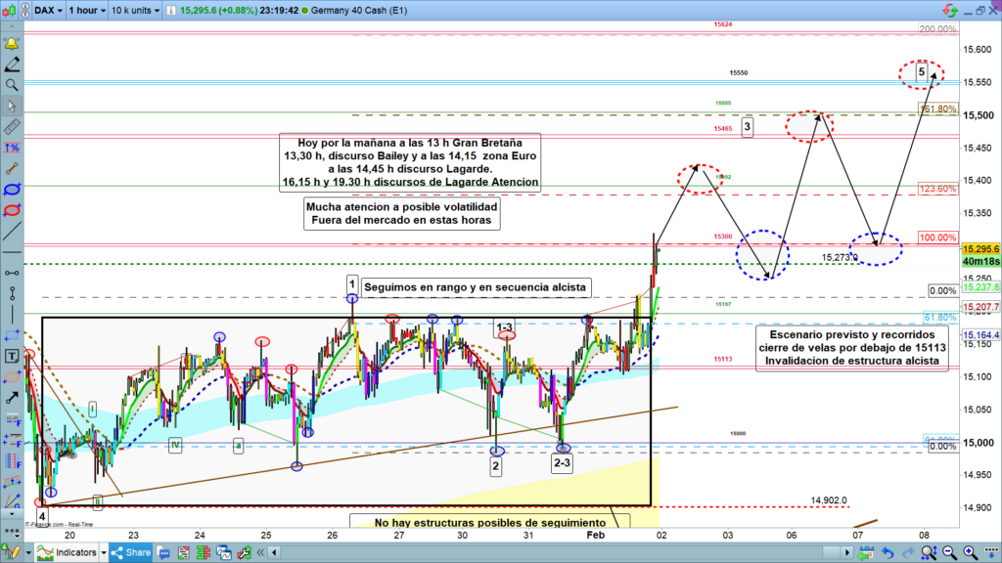Activate the magnifier zoom tool
Viewport: 1002px width, 563px height.
tap(12, 85)
